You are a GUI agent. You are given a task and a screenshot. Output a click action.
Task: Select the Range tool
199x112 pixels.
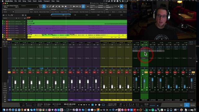coord(47,6)
